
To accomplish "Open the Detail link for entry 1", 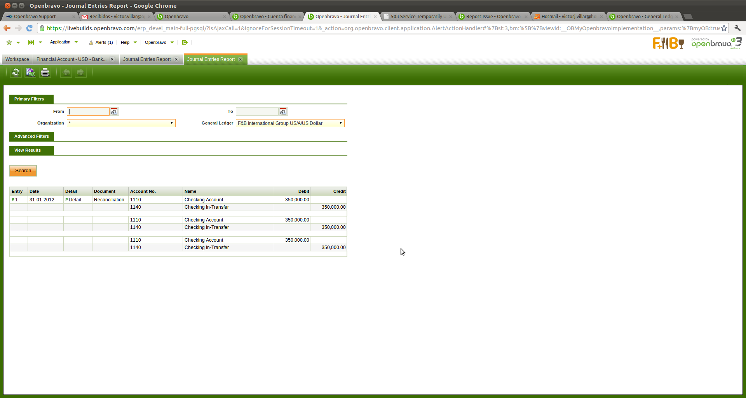I will [x=75, y=200].
